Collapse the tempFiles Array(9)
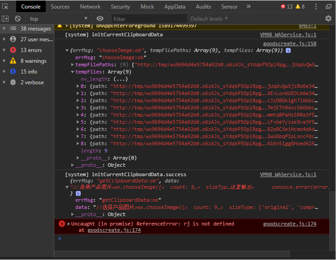This screenshot has width=336, height=260. [72, 72]
